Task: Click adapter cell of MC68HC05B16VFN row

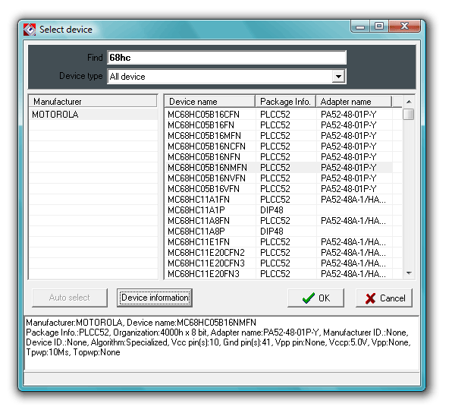Action: tap(349, 189)
